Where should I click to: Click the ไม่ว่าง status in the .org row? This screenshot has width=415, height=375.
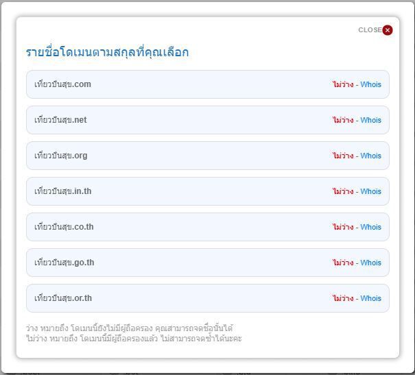pyautogui.click(x=343, y=156)
